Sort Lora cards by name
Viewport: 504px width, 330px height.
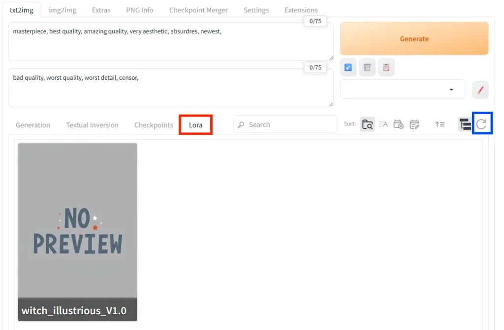click(383, 124)
